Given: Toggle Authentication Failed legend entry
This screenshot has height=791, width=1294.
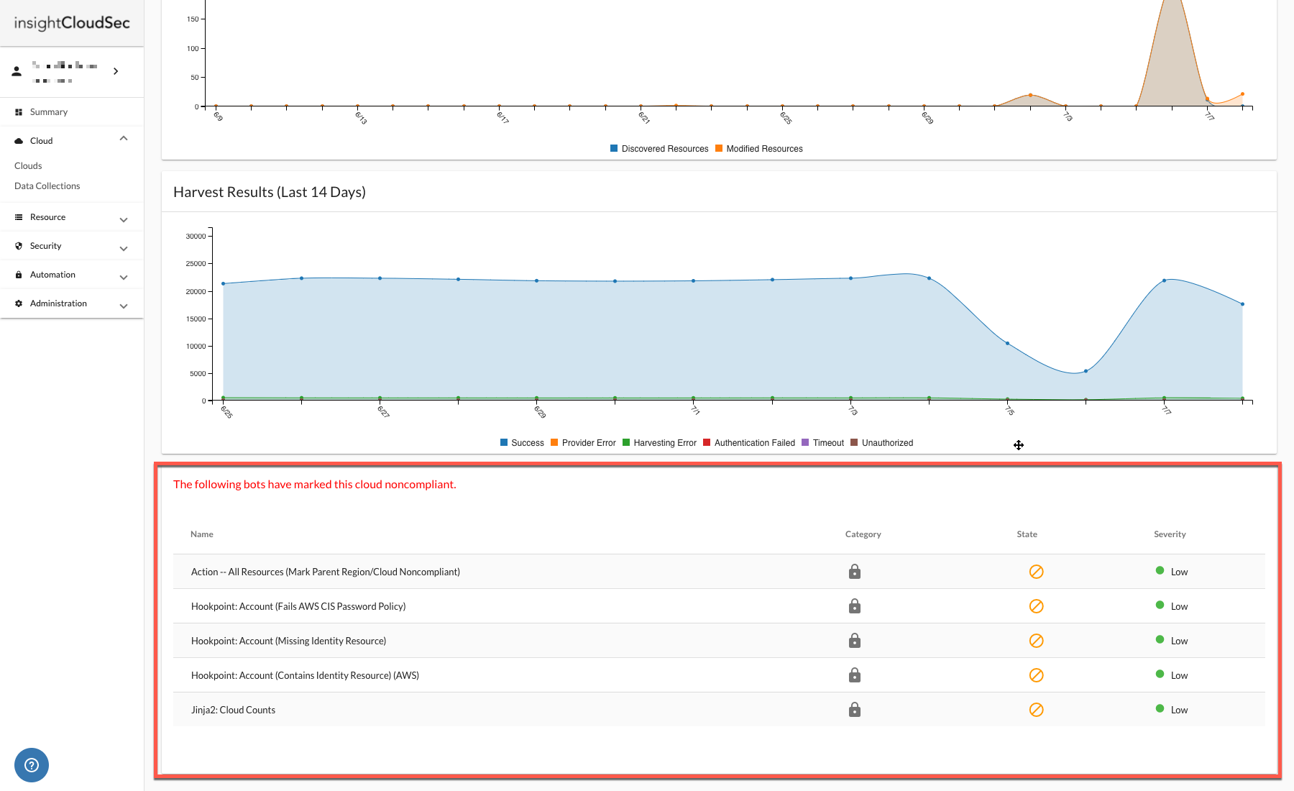Looking at the screenshot, I should (x=749, y=443).
